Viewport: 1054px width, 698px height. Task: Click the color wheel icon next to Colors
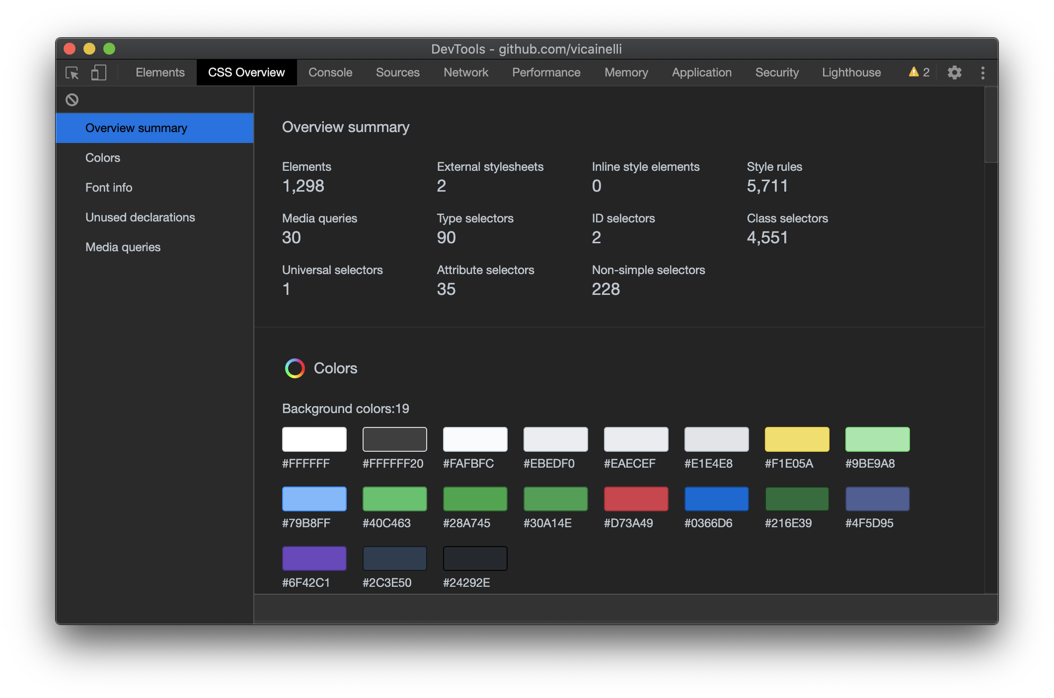(x=296, y=368)
